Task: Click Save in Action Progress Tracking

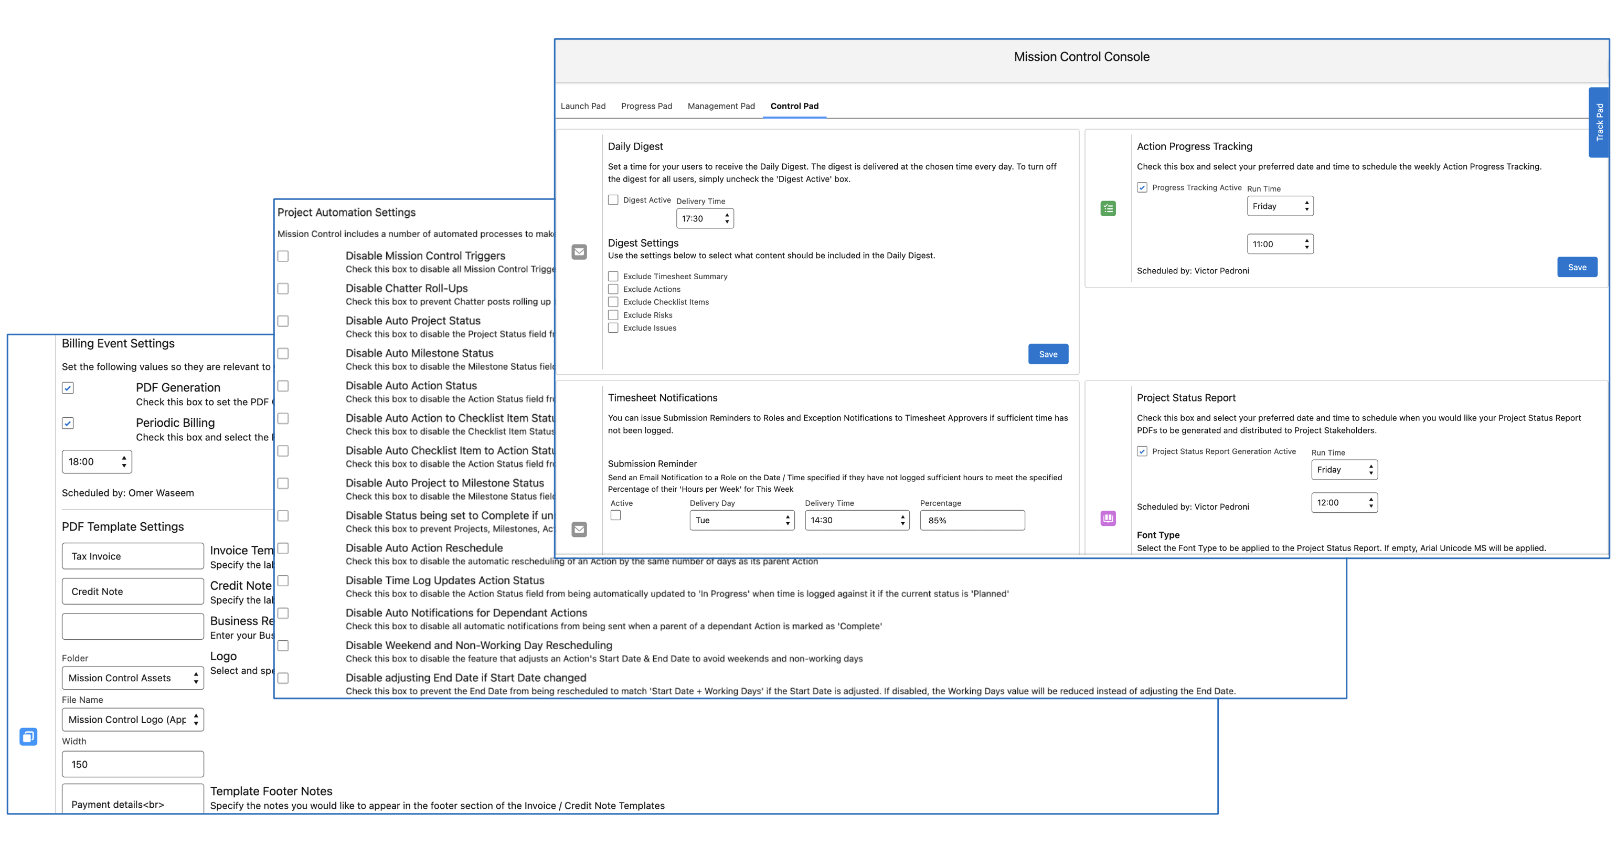Action: (x=1576, y=267)
